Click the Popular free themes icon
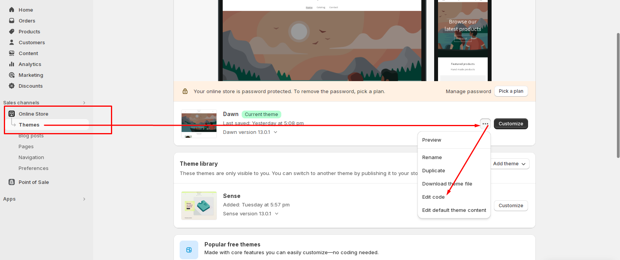Screen dimensions: 620x260 (189, 250)
